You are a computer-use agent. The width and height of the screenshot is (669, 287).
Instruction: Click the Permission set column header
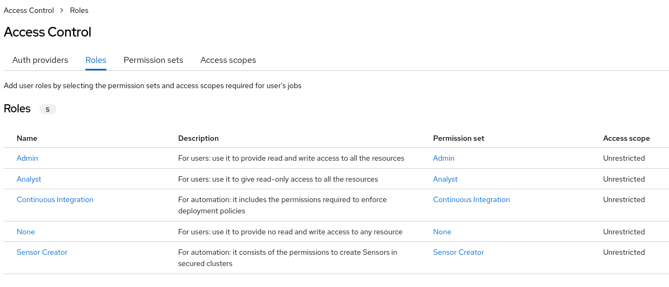458,138
